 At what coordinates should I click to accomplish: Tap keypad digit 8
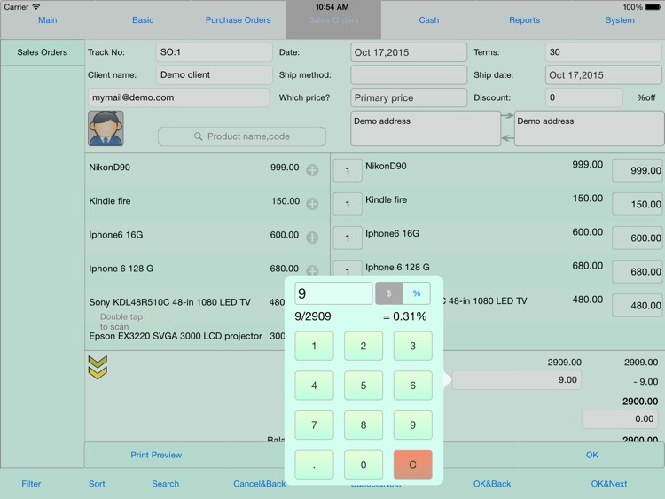point(364,425)
